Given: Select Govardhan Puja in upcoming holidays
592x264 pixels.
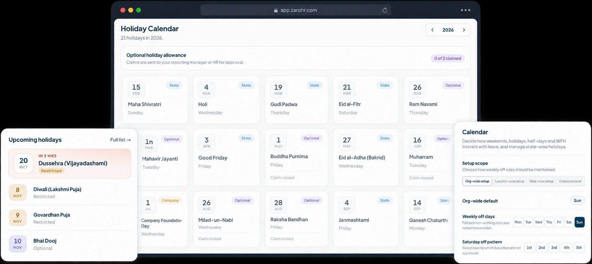Looking at the screenshot, I should [x=70, y=218].
